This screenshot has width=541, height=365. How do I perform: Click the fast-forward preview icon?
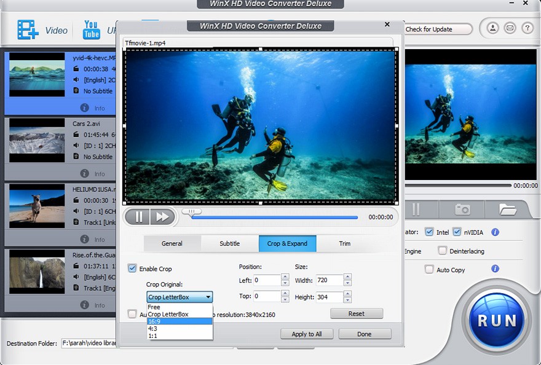(162, 216)
